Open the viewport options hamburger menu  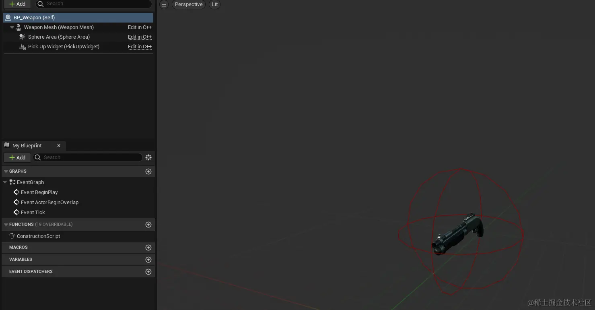[164, 4]
